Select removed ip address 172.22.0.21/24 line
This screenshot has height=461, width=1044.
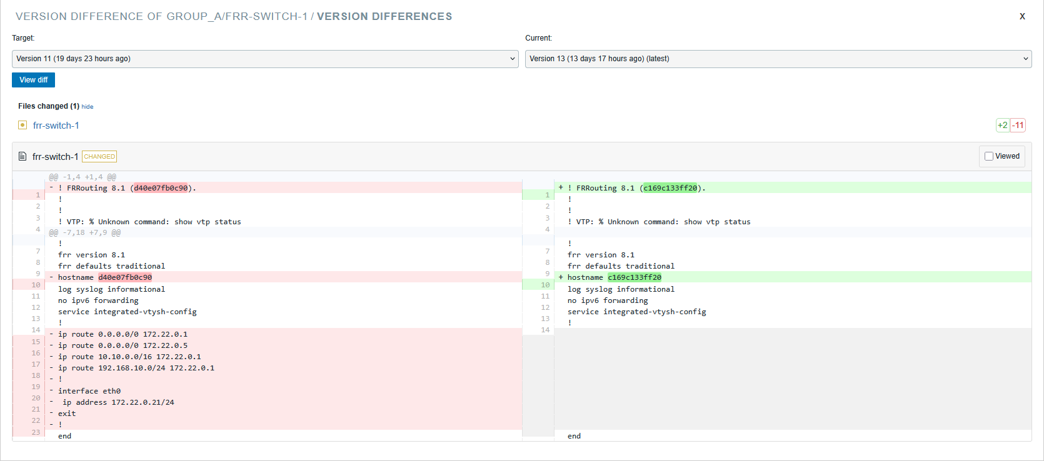(x=118, y=402)
